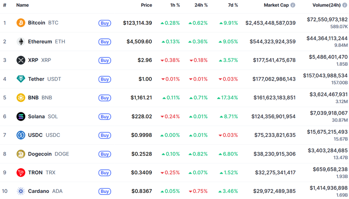The image size is (349, 199).
Task: Click the Cardano ADA icon
Action: tap(21, 191)
